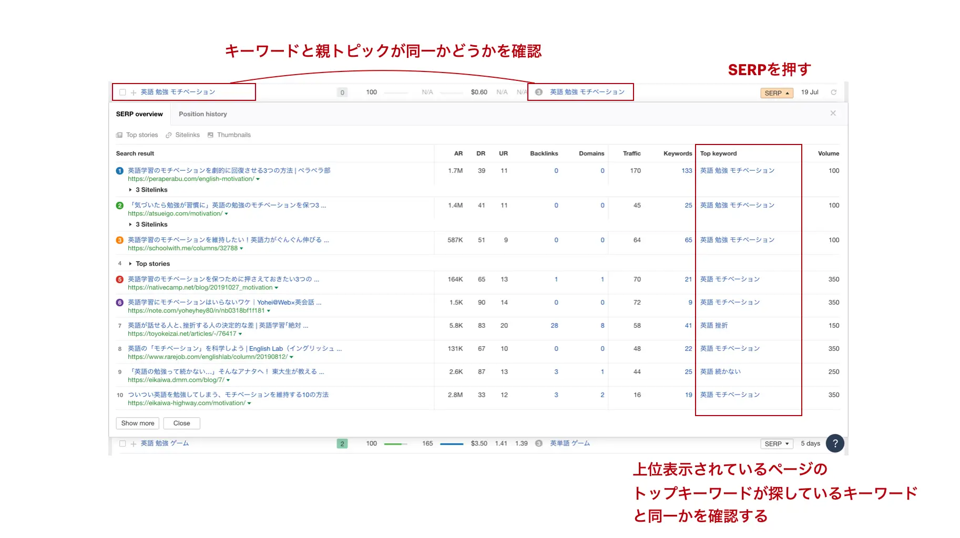Collapse the orange SERP dropdown button

coord(777,93)
